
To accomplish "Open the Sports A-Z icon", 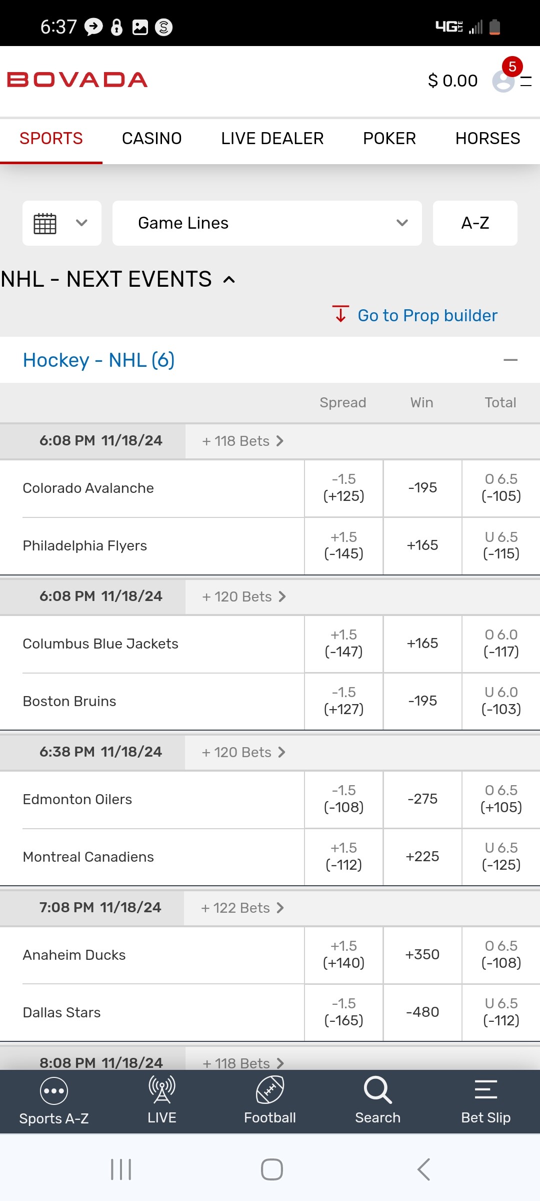I will coord(54,1091).
